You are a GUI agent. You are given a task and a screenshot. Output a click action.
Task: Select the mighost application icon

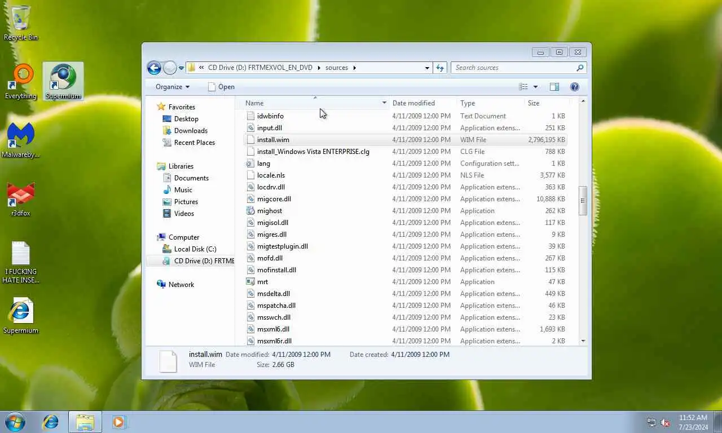[251, 211]
